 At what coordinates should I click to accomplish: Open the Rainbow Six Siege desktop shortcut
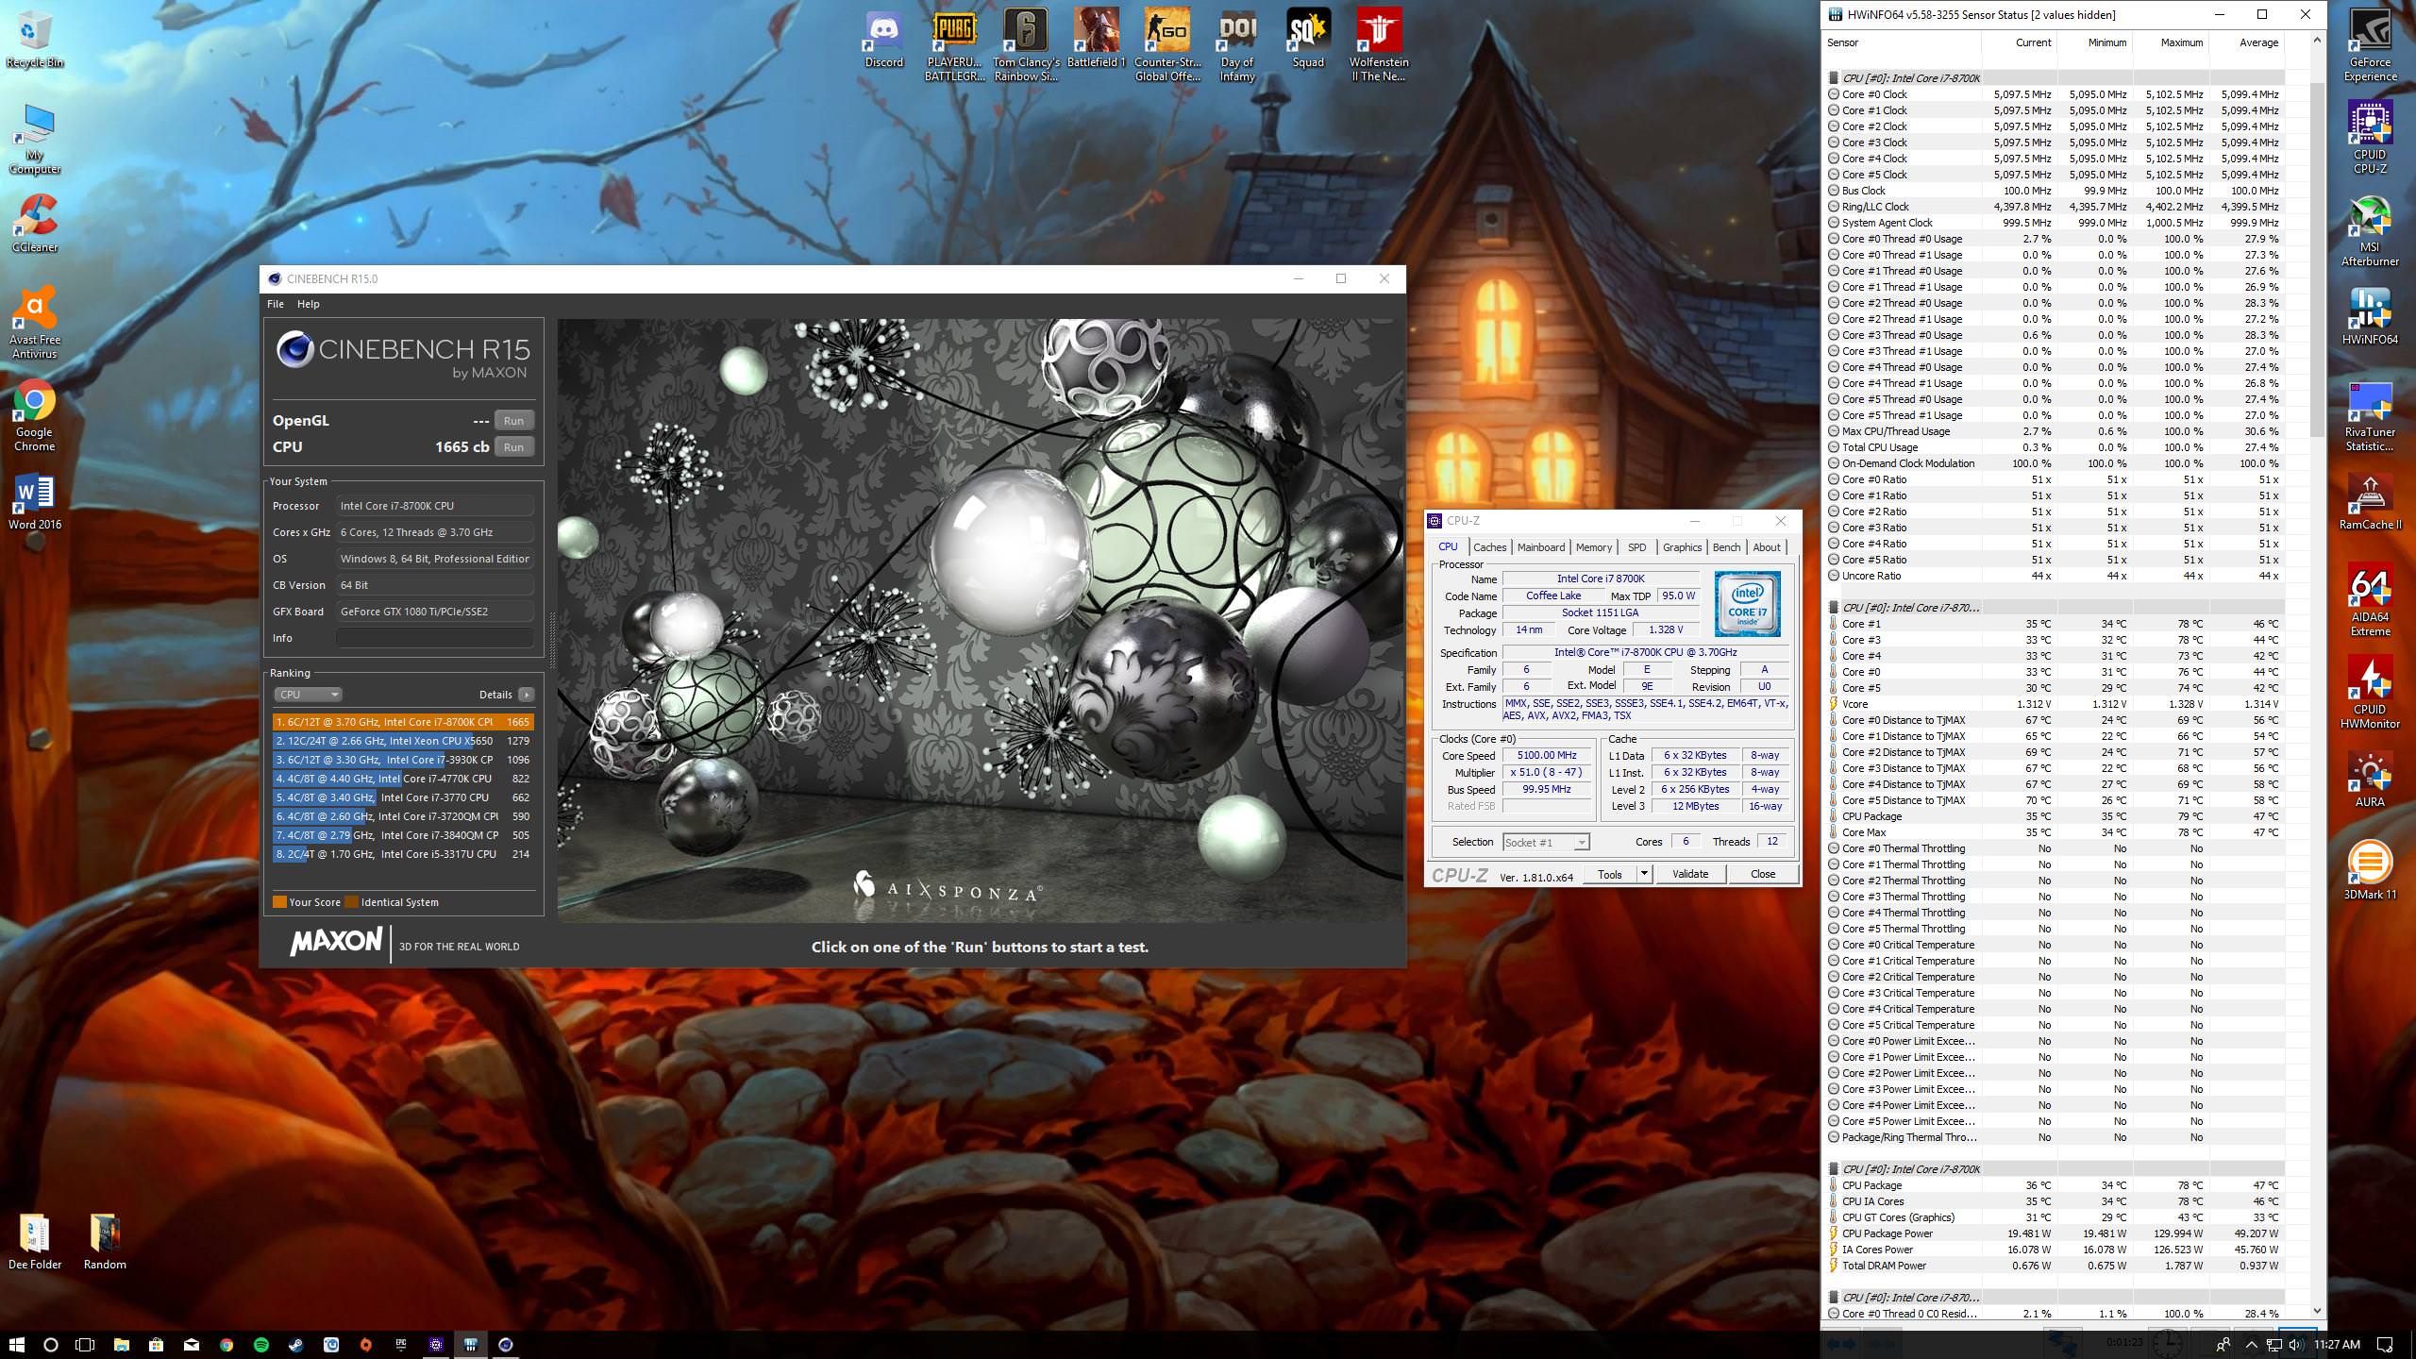pyautogui.click(x=1026, y=45)
